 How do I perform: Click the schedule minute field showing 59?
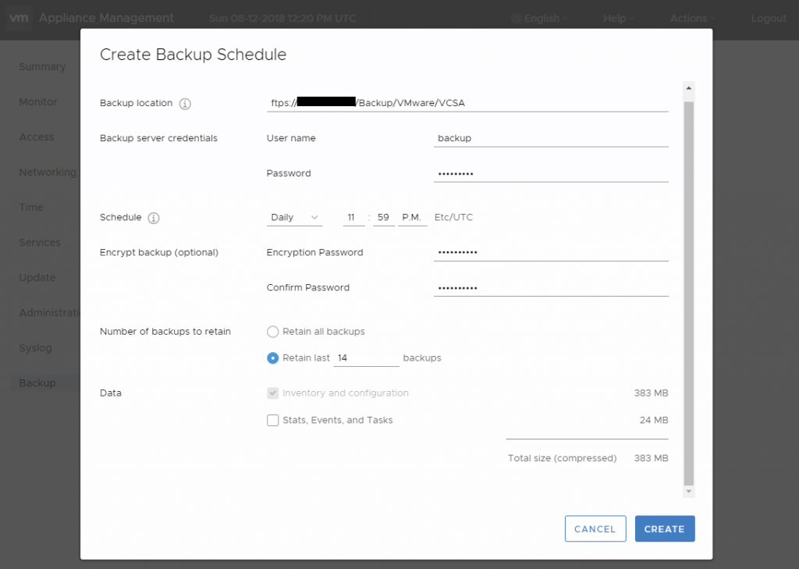click(384, 218)
